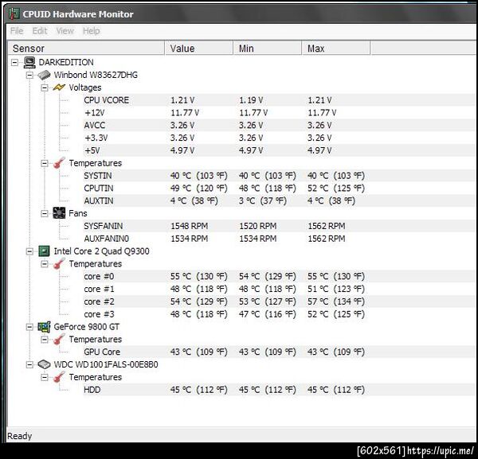Viewport: 478px width, 459px height.
Task: Select the DARKEDITION computer icon
Action: pyautogui.click(x=29, y=62)
